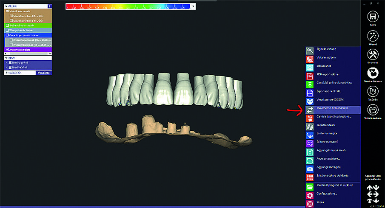Uncheck Mascellare intero (36-46) checkbox
Screen dimensions: 385x208
(11, 16)
